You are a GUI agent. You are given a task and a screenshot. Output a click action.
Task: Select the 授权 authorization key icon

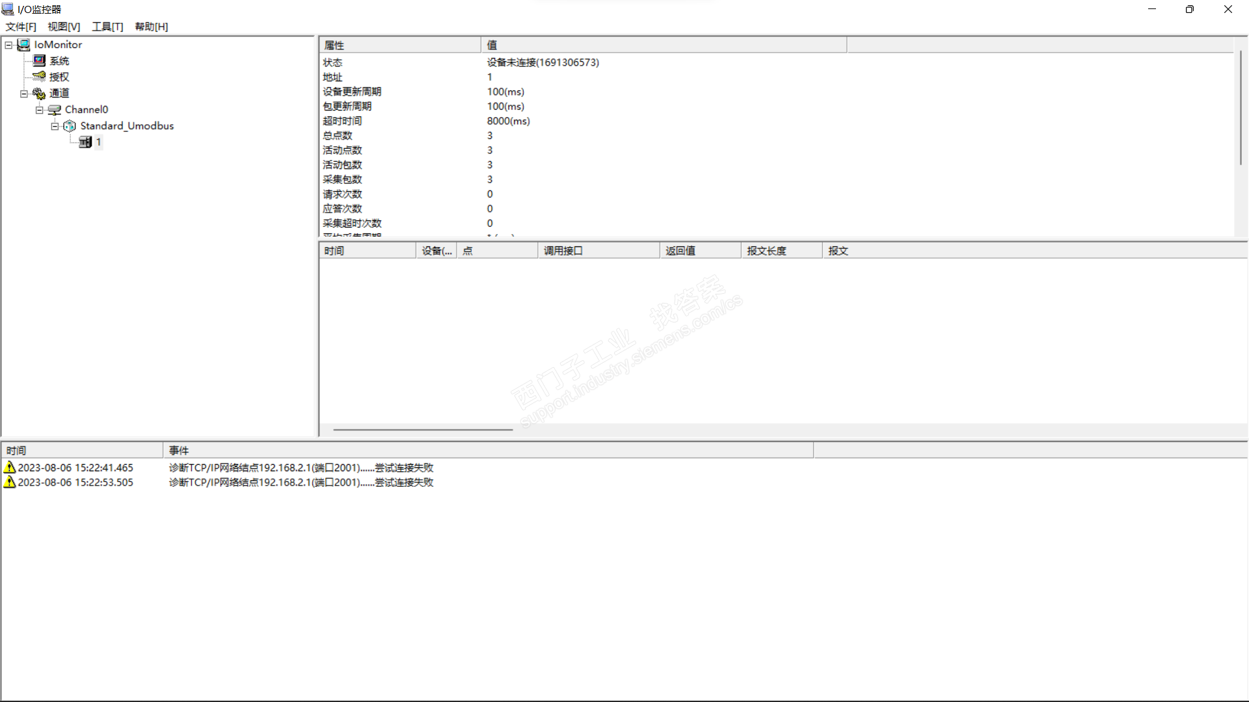[x=39, y=77]
